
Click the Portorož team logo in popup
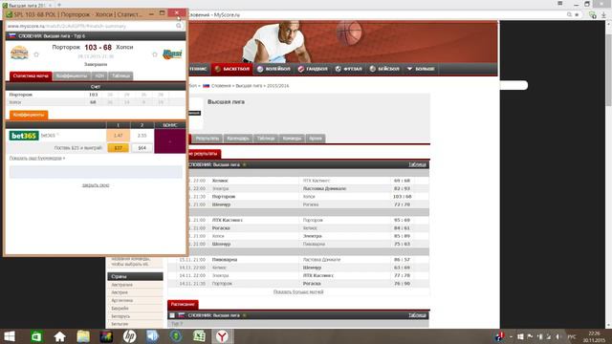(x=19, y=53)
